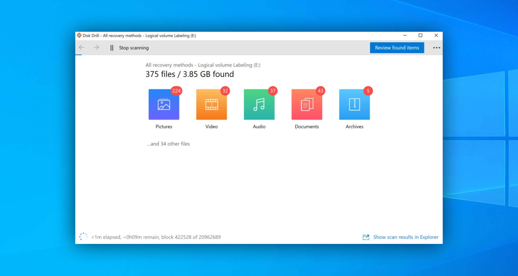Open the Video category tile
The height and width of the screenshot is (276, 518).
[211, 105]
